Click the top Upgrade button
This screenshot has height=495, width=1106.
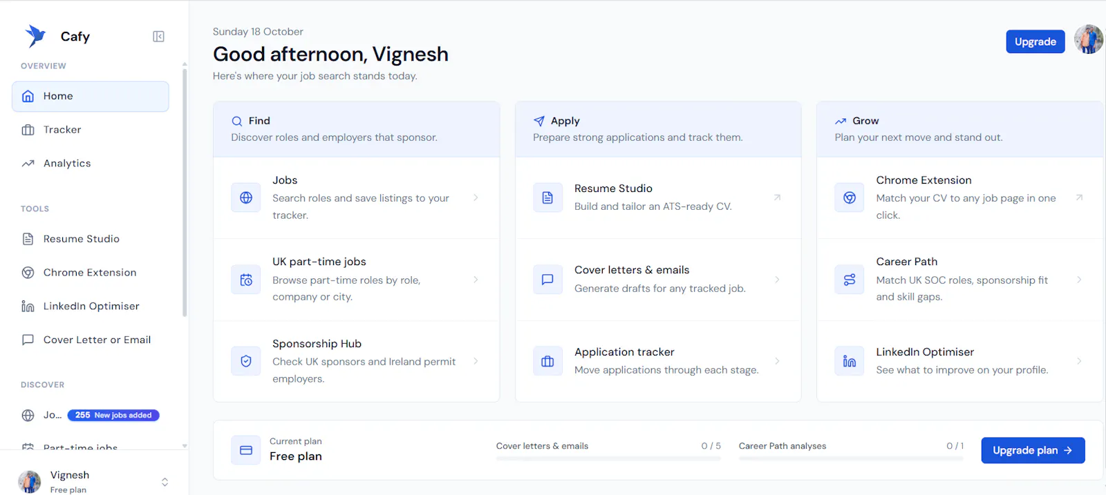(x=1035, y=41)
